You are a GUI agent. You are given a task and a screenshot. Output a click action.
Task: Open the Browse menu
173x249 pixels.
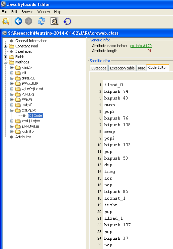(x=28, y=12)
